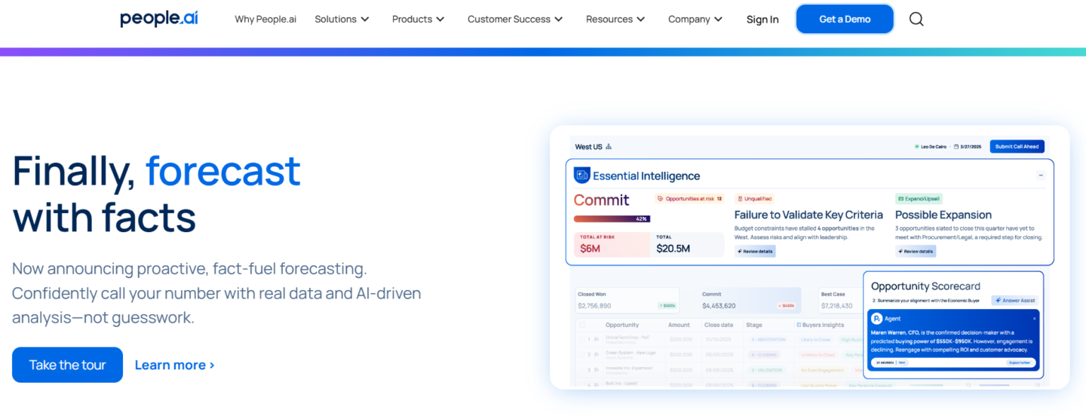Tick the checkbox for row 3 Innovate Inc
This screenshot has width=1086, height=416.
click(581, 369)
